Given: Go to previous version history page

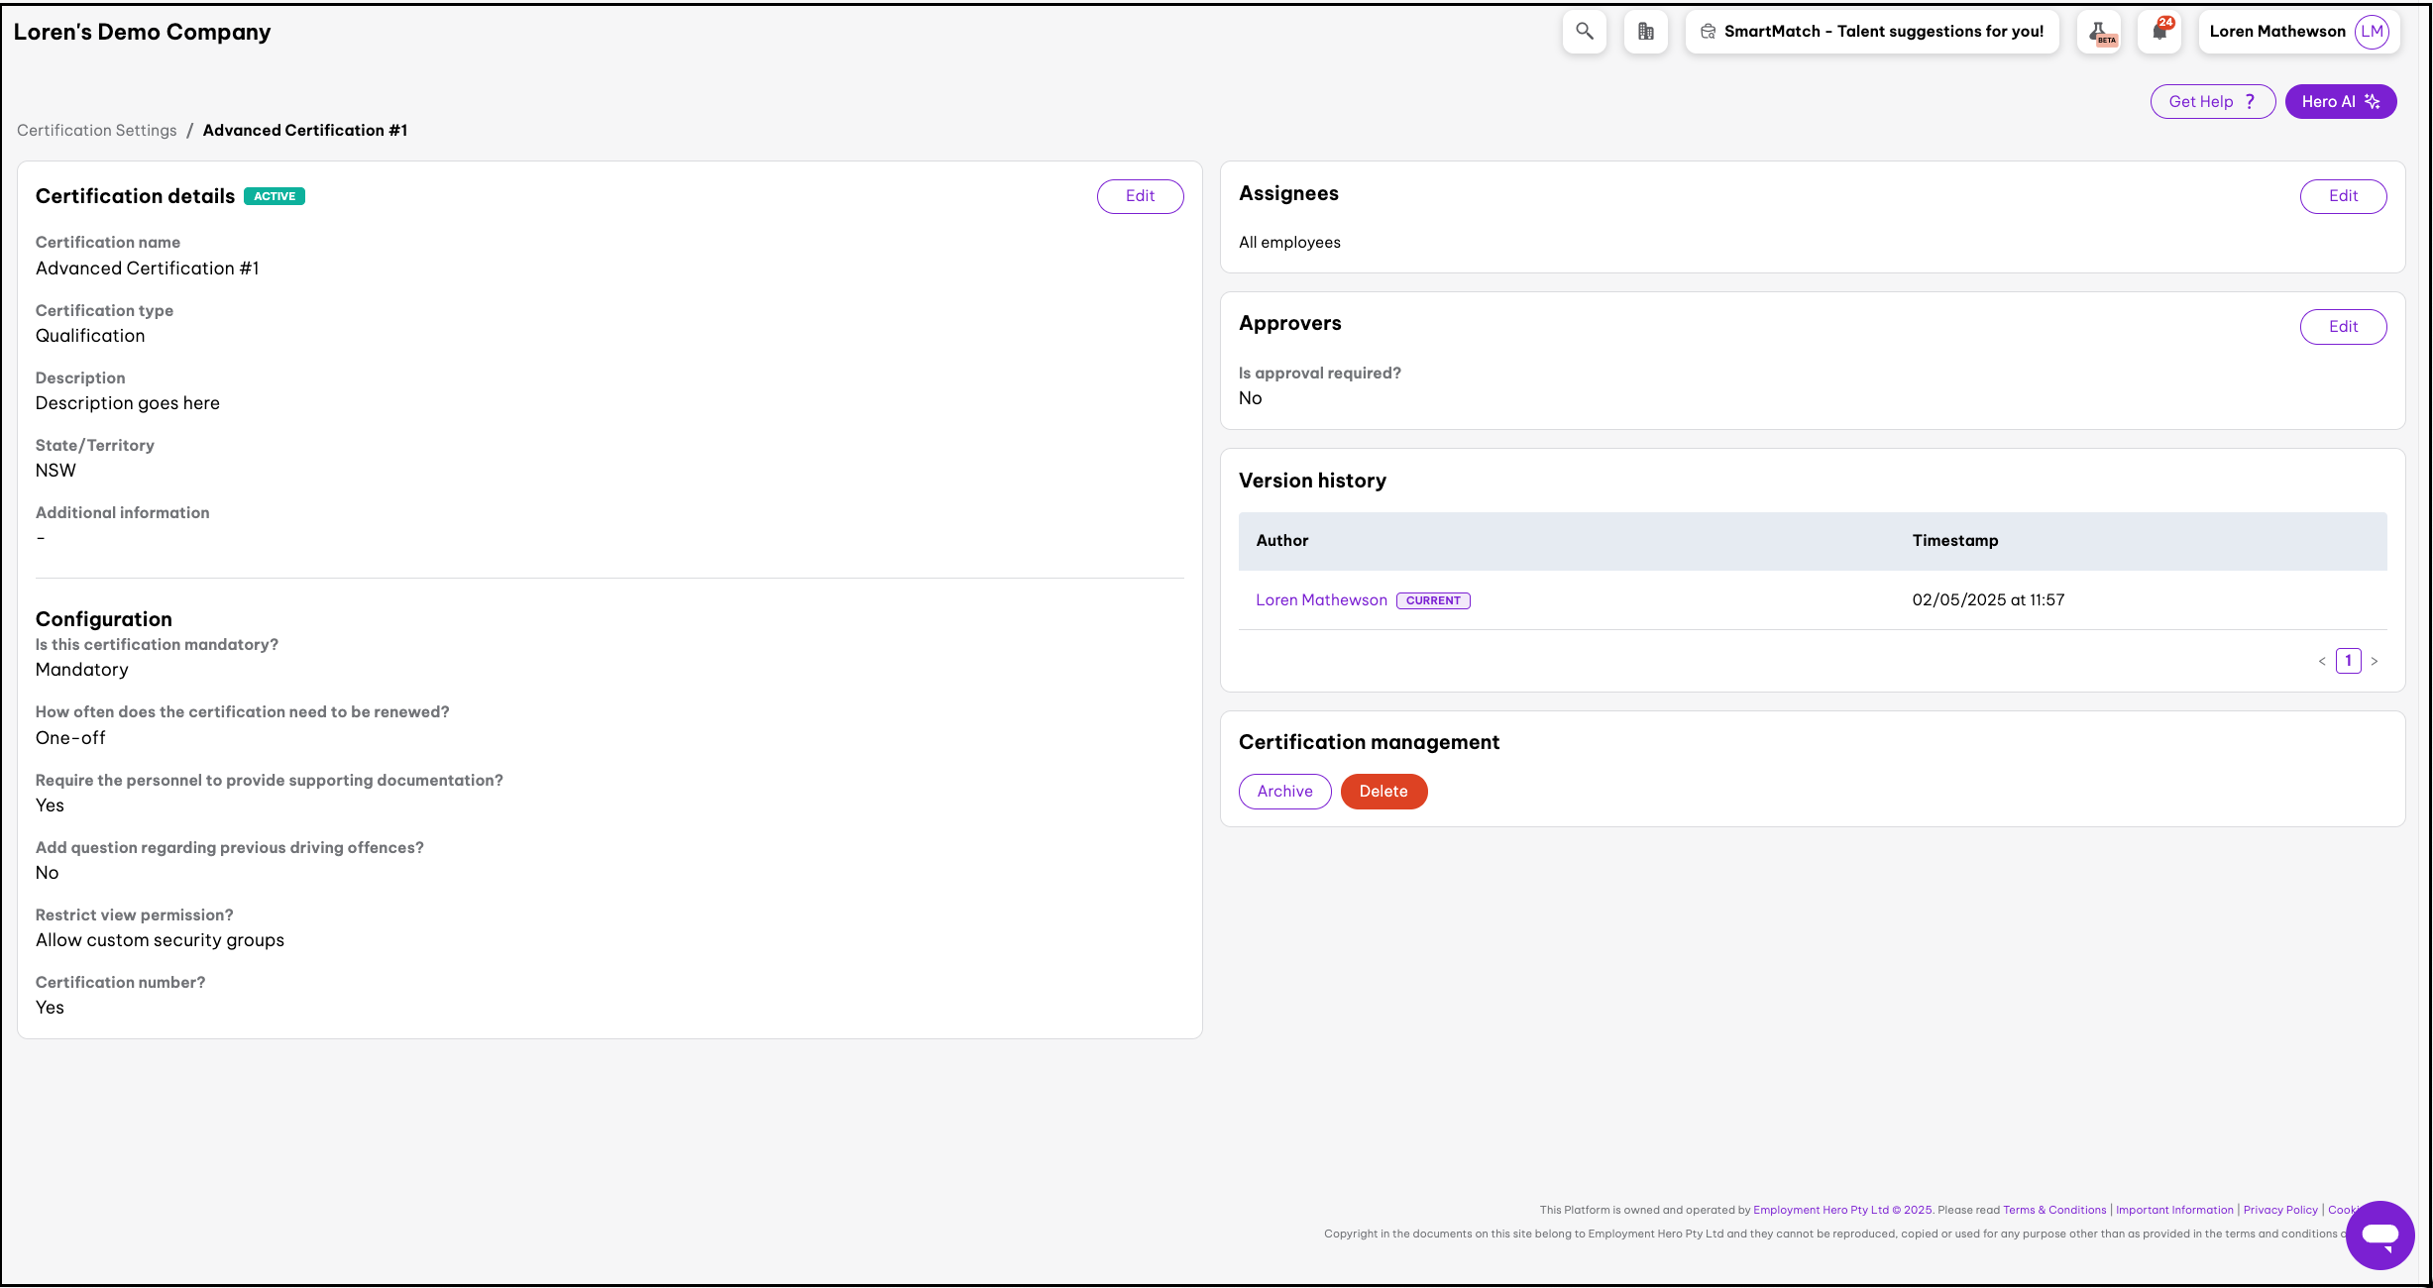Looking at the screenshot, I should pos(2322,661).
